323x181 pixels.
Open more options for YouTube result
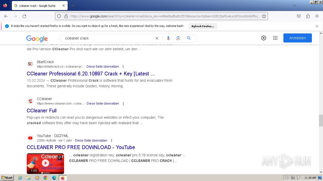click(x=112, y=141)
